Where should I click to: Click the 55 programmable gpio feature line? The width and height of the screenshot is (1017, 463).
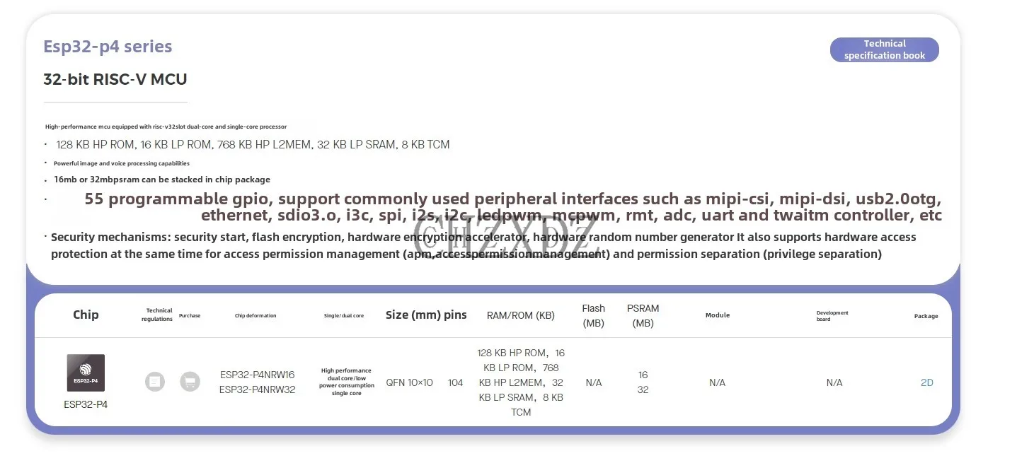tap(514, 207)
